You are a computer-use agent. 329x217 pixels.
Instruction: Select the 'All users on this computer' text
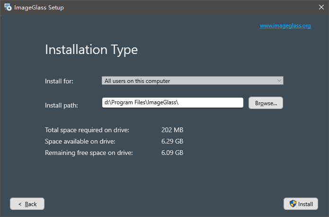(x=137, y=81)
